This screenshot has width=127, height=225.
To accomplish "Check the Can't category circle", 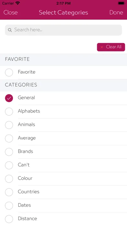I will [9, 165].
